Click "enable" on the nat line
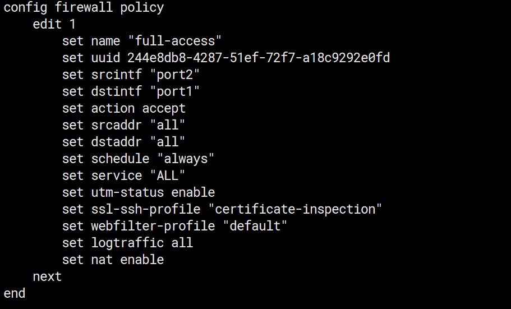This screenshot has height=309, width=511. pyautogui.click(x=142, y=260)
